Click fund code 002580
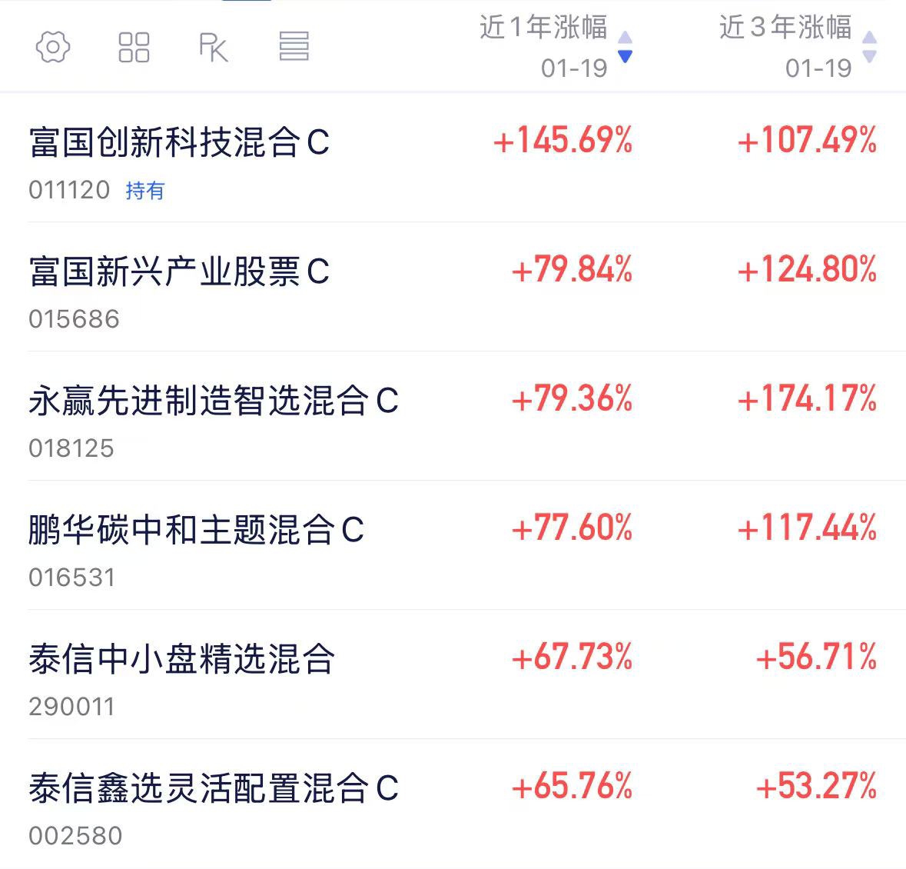906x869 pixels. point(75,836)
